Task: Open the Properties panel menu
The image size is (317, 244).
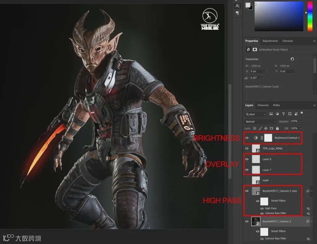Action: tap(315, 41)
